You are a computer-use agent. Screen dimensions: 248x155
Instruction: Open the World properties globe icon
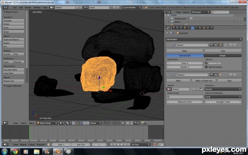[x=181, y=28]
